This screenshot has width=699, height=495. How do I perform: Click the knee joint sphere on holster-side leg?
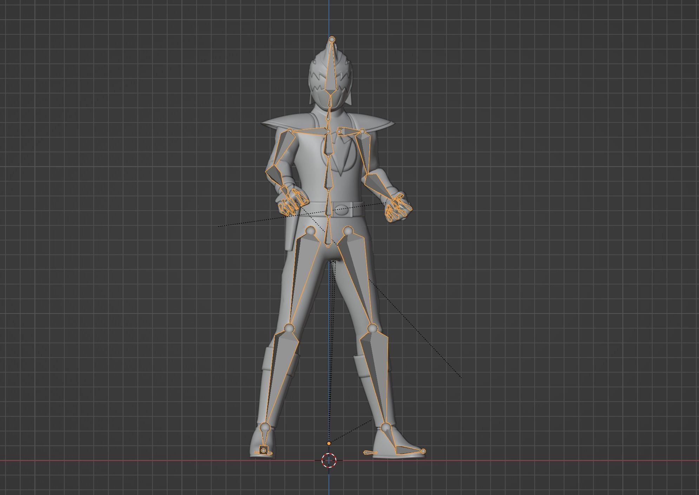289,328
